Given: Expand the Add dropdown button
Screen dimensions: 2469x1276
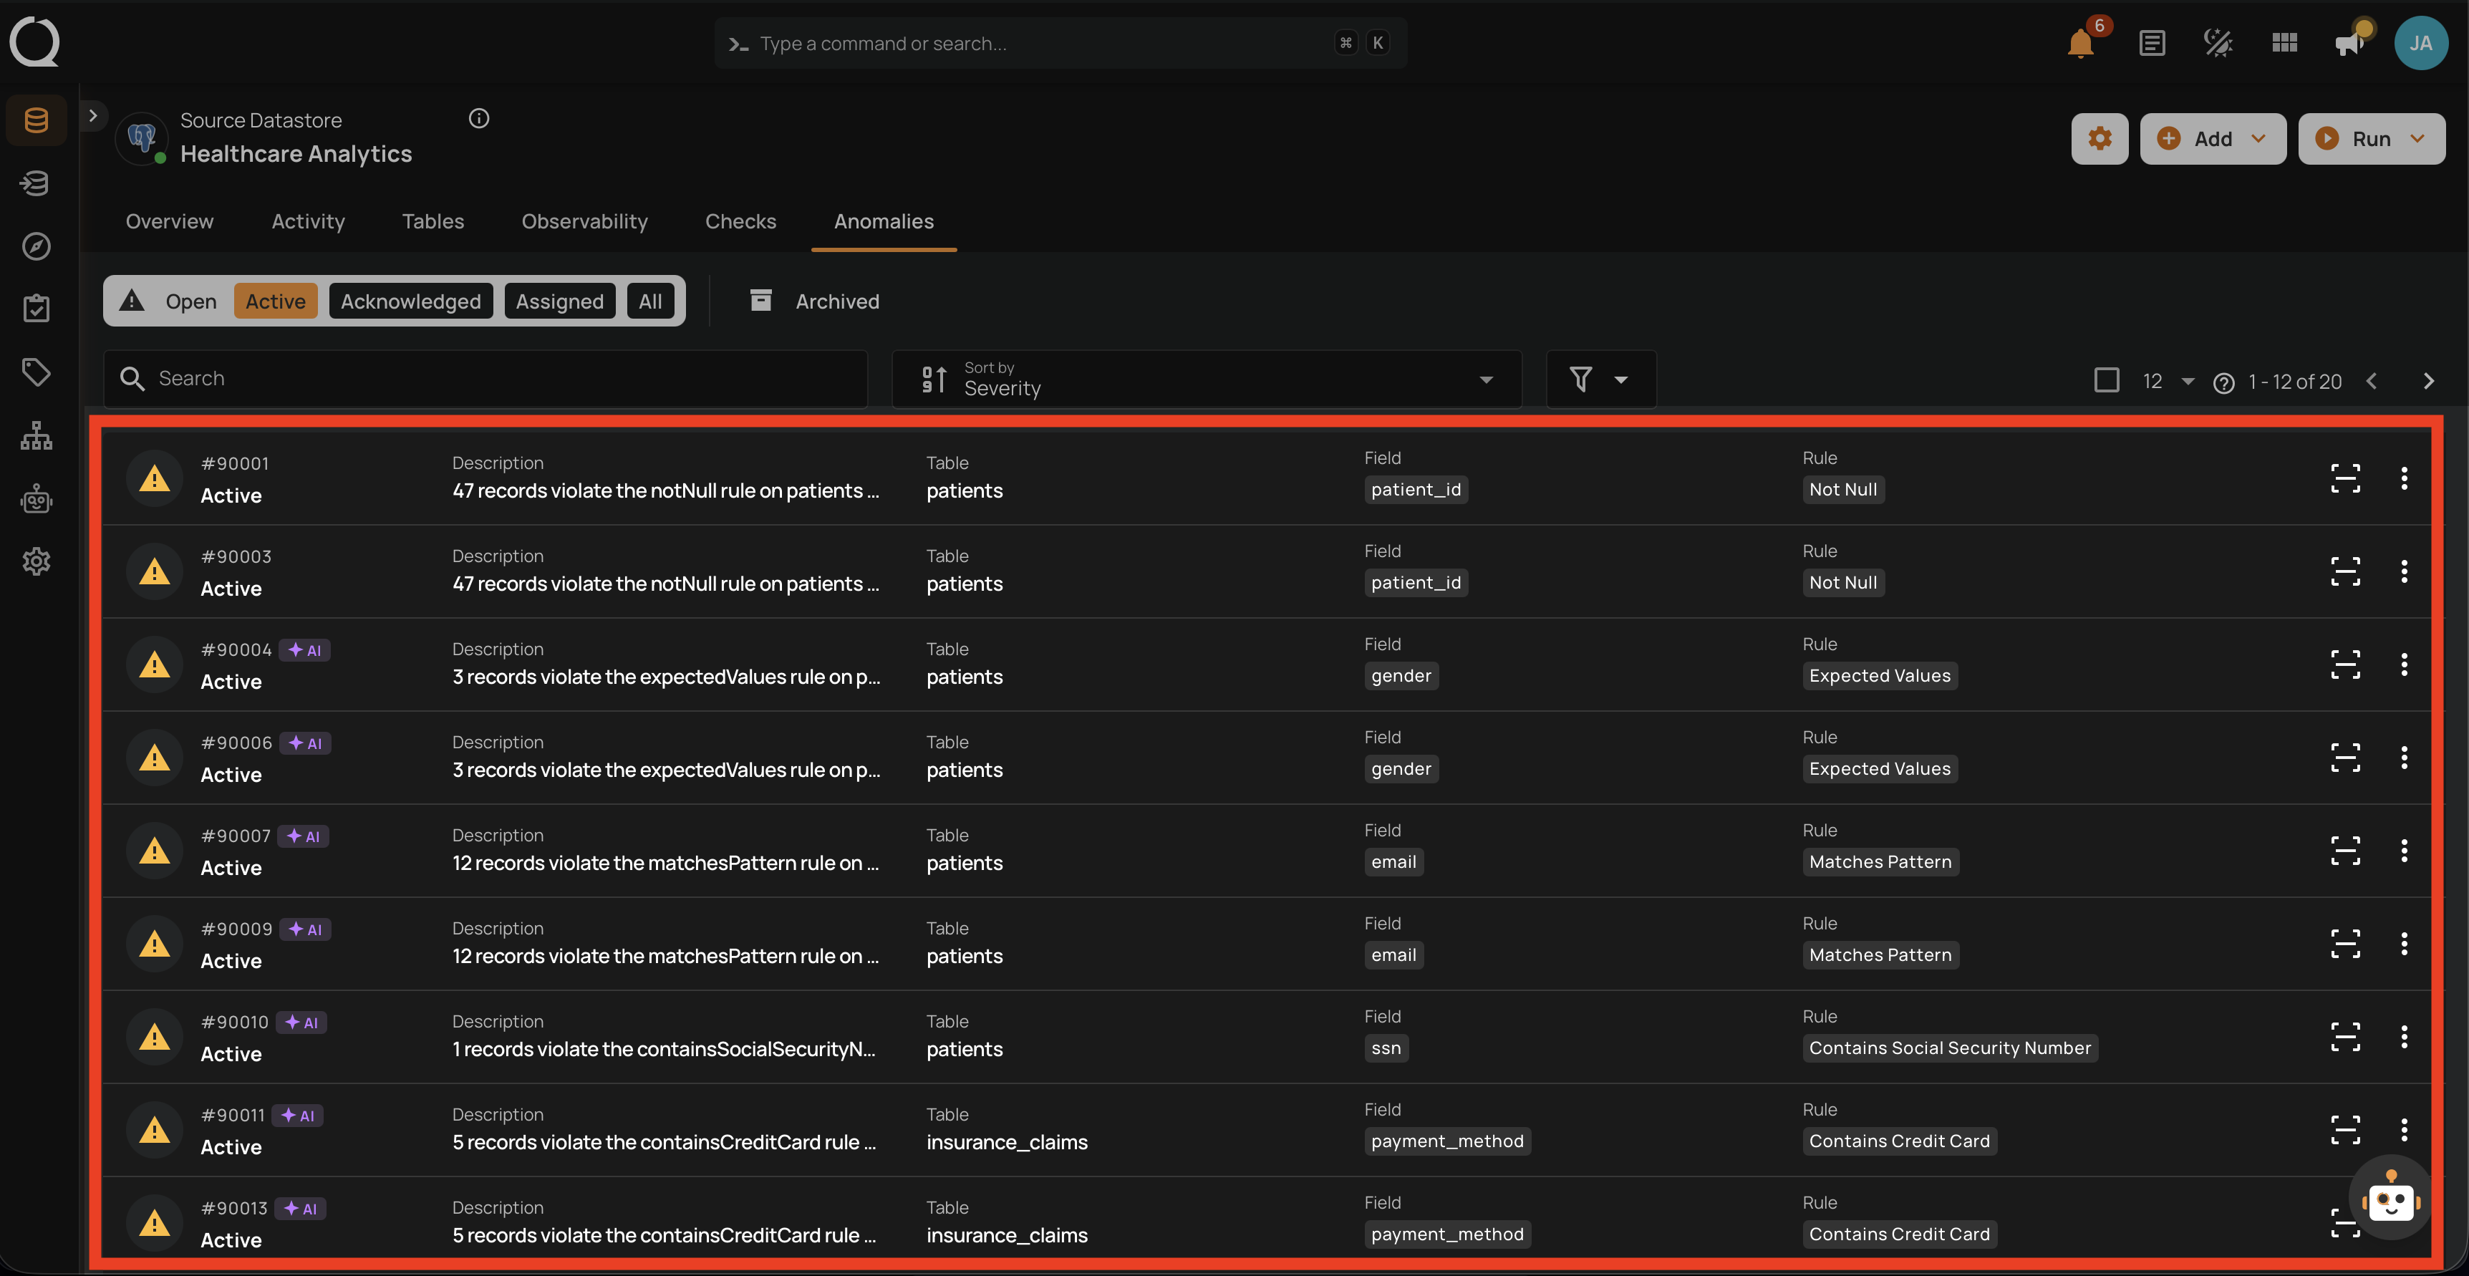Looking at the screenshot, I should coord(2212,139).
